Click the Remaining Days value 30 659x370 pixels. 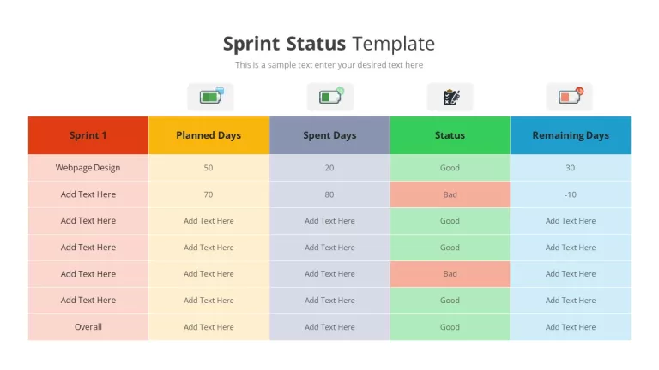click(571, 168)
